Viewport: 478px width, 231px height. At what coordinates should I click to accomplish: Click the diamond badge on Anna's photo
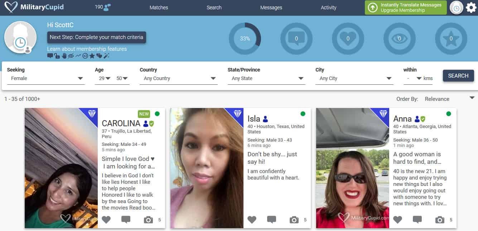click(x=383, y=114)
